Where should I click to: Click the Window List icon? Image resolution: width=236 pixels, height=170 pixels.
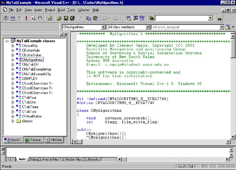(142, 18)
